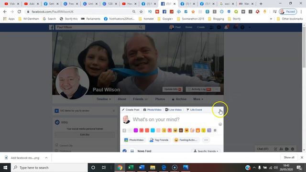The height and width of the screenshot is (172, 306).
Task: Open Chrome three-dot menu
Action: click(301, 11)
